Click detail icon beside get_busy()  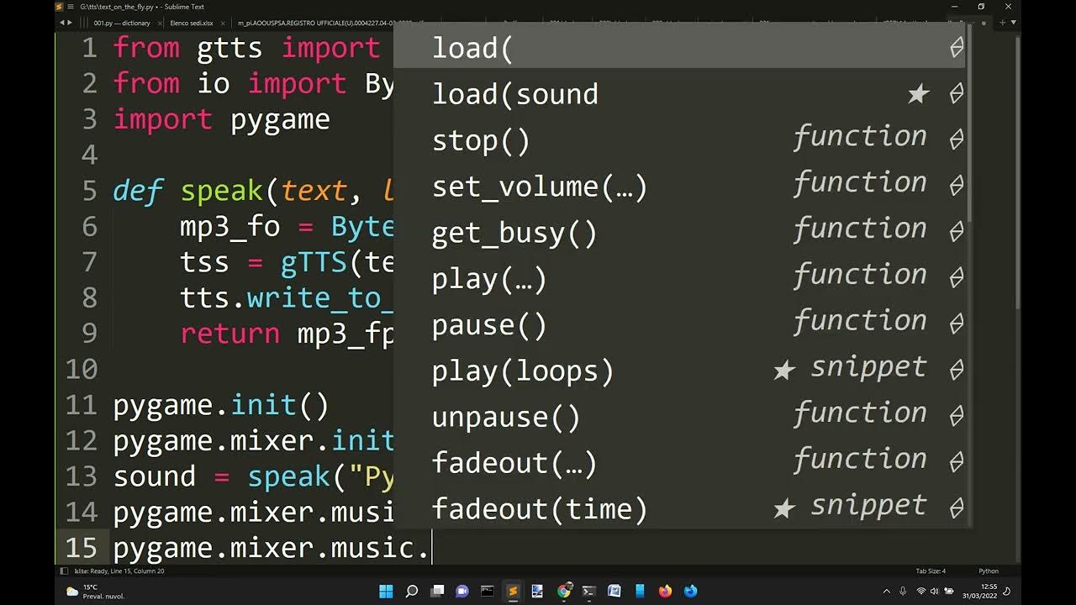956,233
